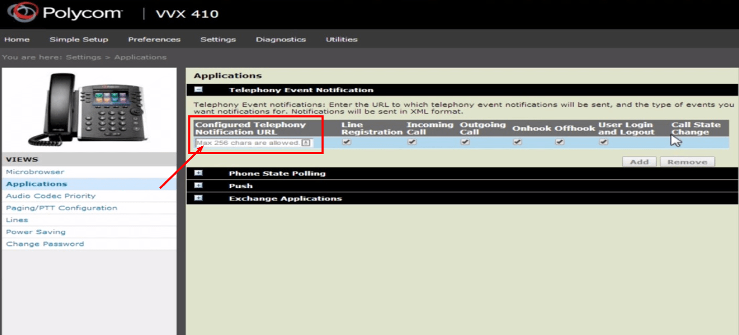The height and width of the screenshot is (335, 739).
Task: Open the Diagnostics menu
Action: point(281,39)
